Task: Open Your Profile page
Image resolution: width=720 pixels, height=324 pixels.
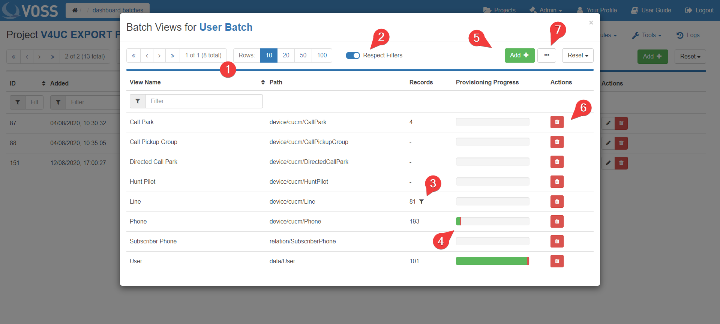Action: (x=597, y=10)
